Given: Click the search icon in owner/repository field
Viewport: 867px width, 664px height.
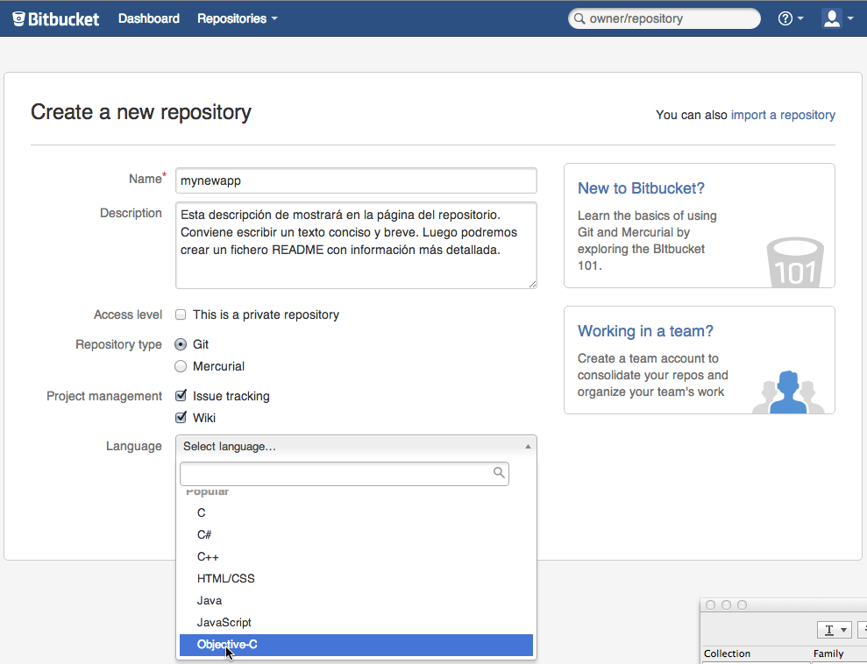Looking at the screenshot, I should (x=579, y=18).
